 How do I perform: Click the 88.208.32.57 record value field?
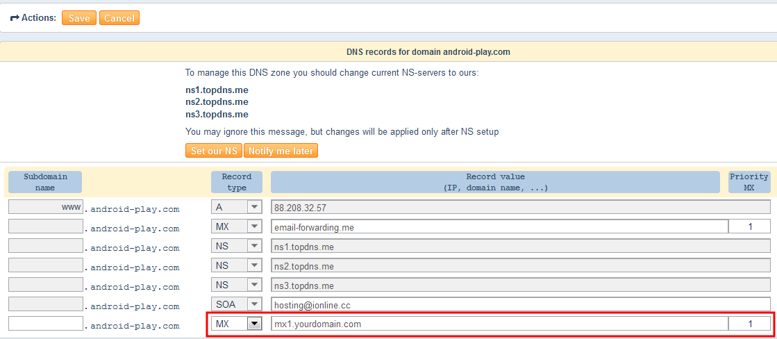pos(519,207)
